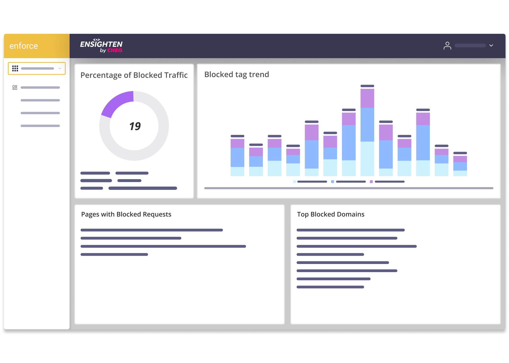Click the apps grid icon in the sidebar selector

tap(15, 68)
